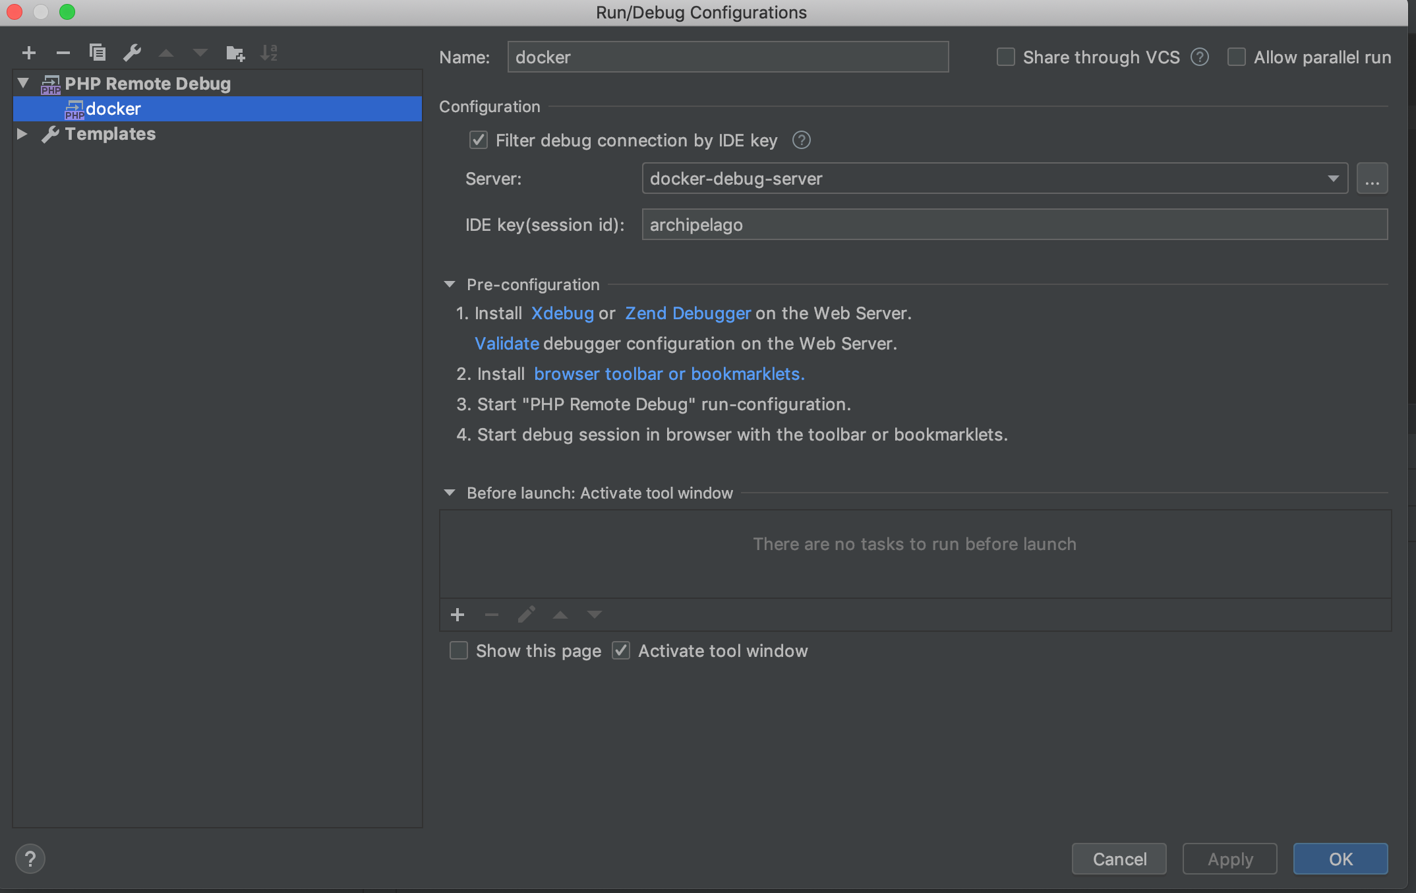Screen dimensions: 1416x893
Task: Click the Copy Configuration icon
Action: pyautogui.click(x=98, y=53)
